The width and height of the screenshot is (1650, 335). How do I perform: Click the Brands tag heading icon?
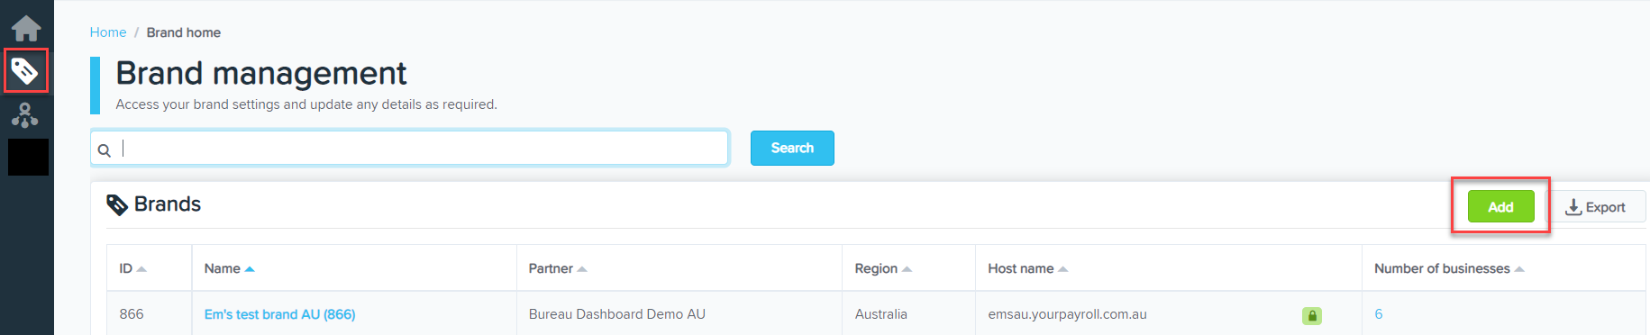[117, 205]
